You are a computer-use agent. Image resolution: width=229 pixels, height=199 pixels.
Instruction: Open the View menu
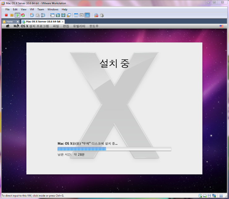pos(24,9)
